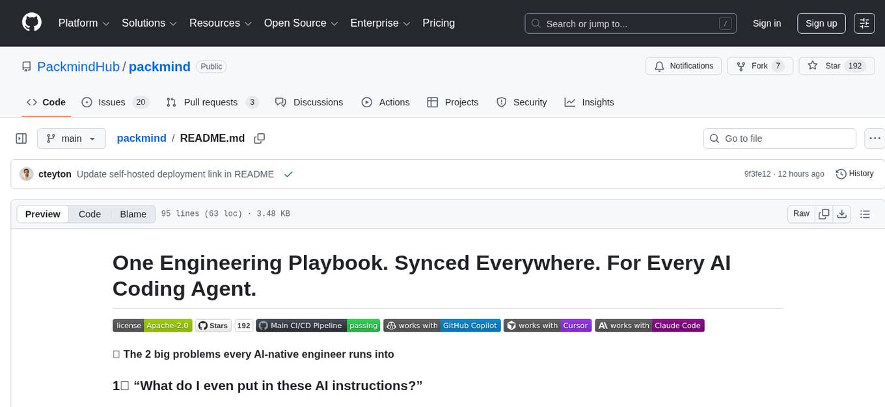The height and width of the screenshot is (407, 885).
Task: Download the raw README file
Action: (x=841, y=213)
